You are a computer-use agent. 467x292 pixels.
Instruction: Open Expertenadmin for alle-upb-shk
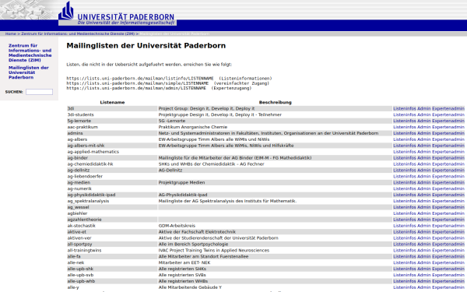click(448, 269)
